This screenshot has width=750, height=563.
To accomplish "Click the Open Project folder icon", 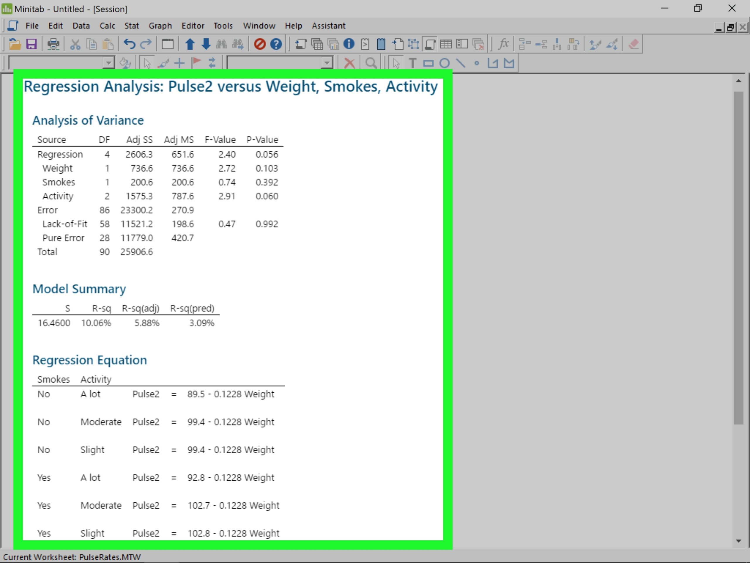I will tap(15, 44).
